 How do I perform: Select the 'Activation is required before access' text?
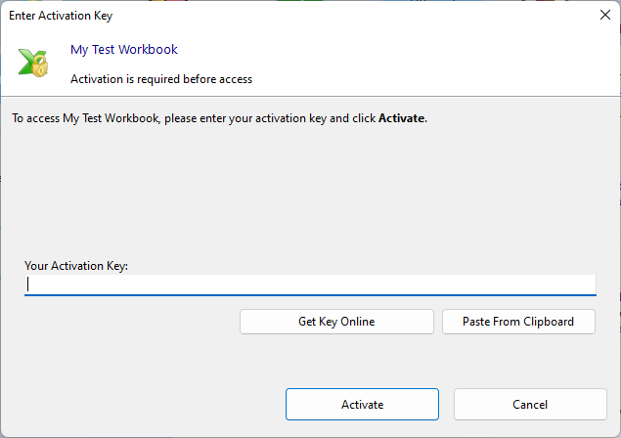(161, 79)
